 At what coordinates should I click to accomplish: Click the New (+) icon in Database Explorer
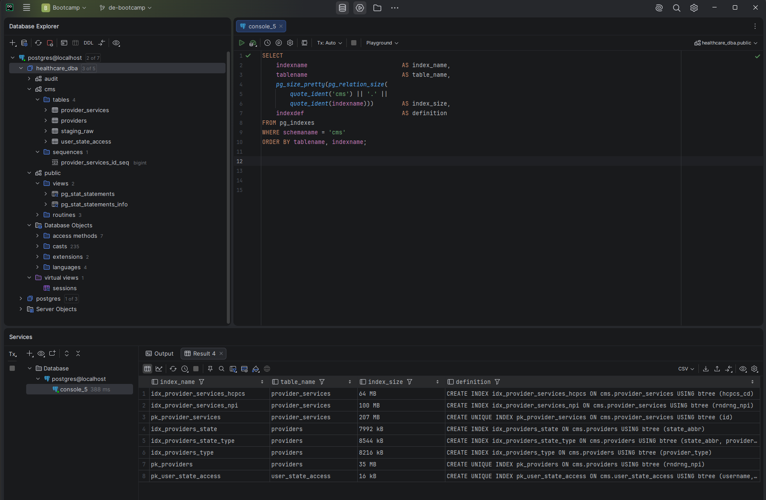tap(13, 43)
